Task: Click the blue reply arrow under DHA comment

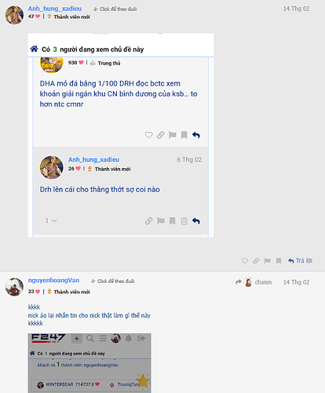Action: pyautogui.click(x=196, y=135)
